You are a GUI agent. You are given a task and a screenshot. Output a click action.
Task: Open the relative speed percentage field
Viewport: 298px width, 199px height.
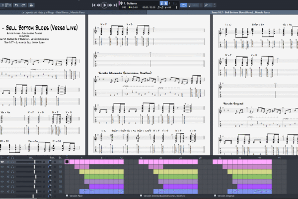(x=195, y=5)
